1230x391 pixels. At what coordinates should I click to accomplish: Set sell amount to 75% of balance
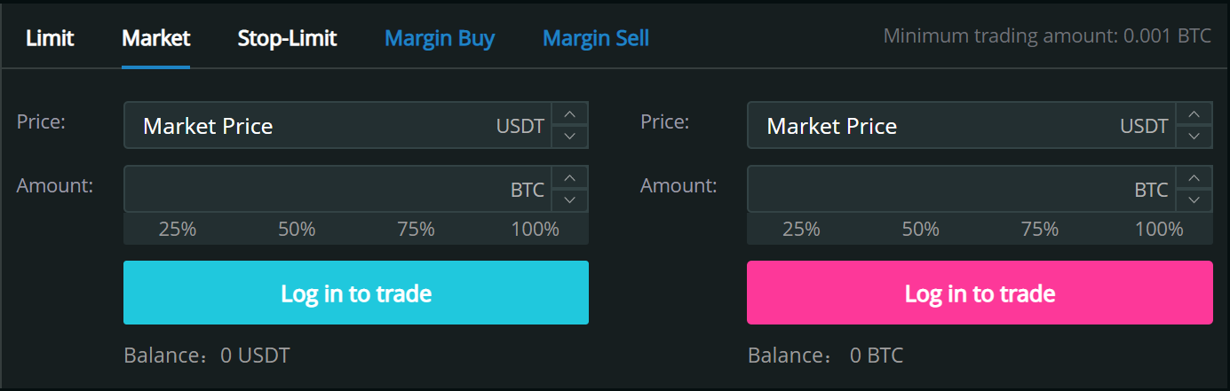coord(1039,230)
